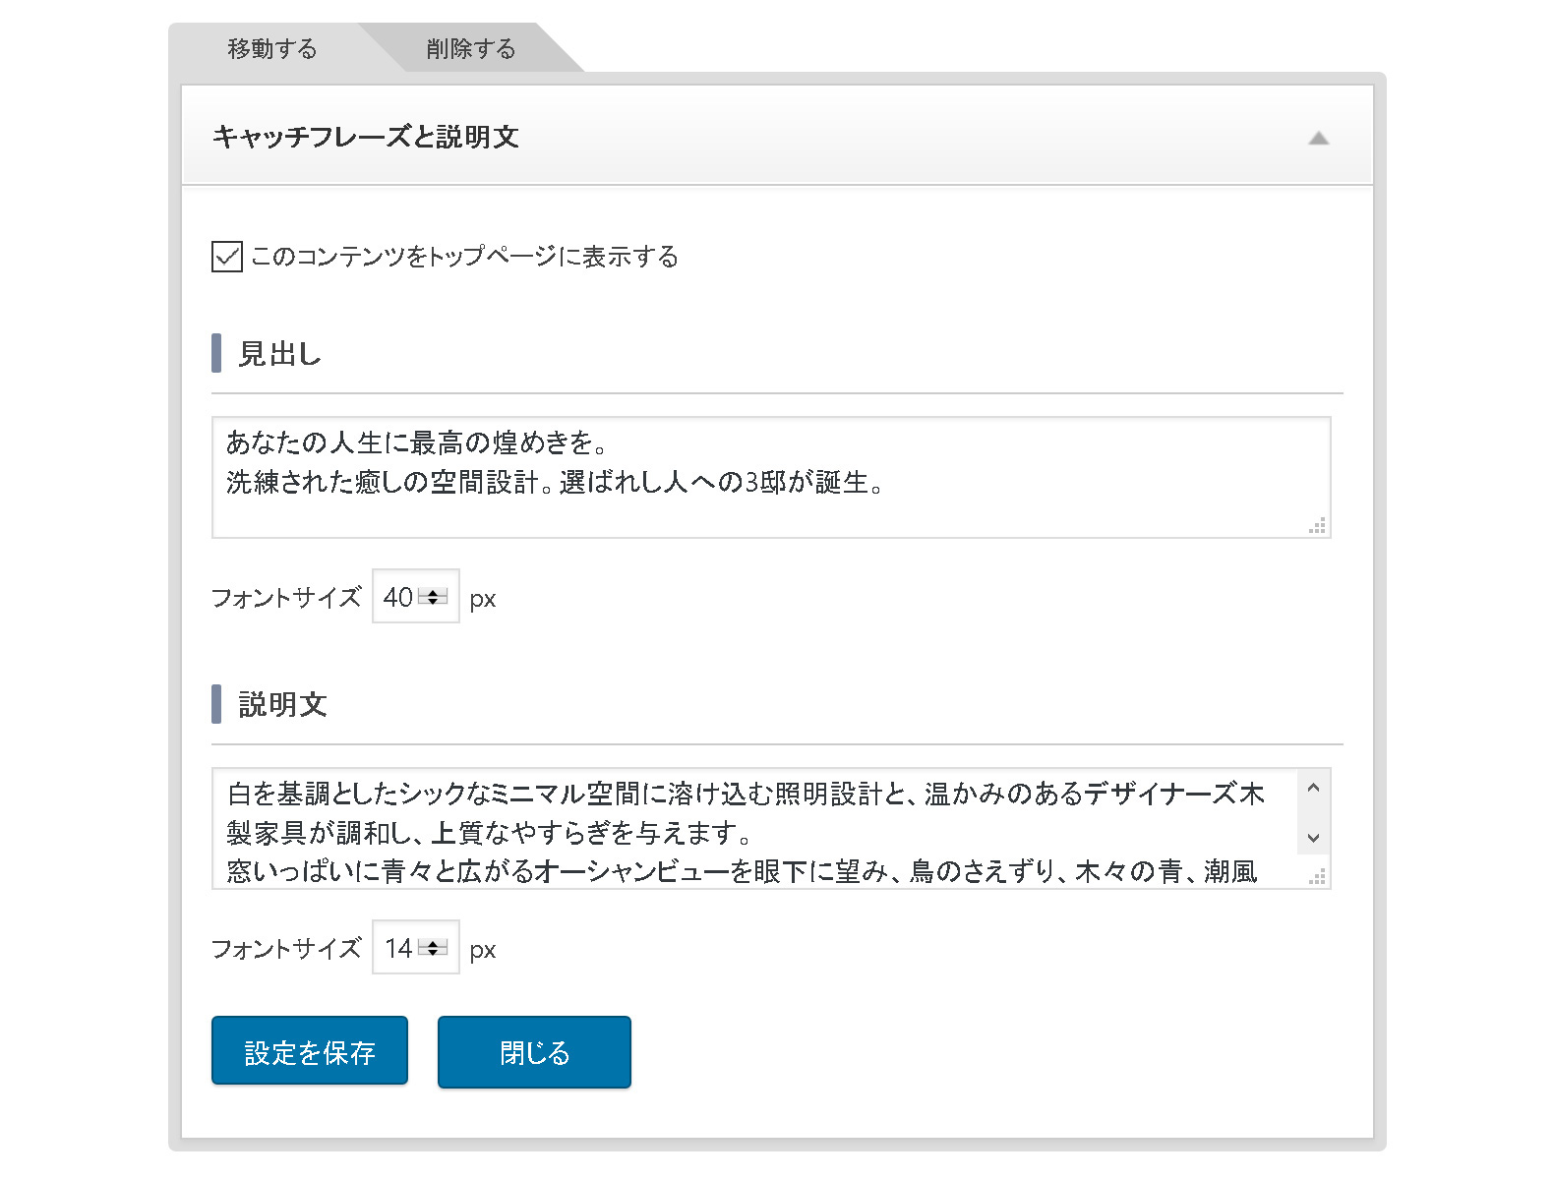Grab the 見出し textarea resize handle
Viewport: 1554px width, 1179px height.
[1318, 525]
